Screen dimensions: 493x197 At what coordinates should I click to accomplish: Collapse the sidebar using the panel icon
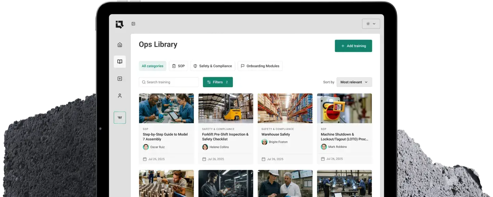coord(133,24)
